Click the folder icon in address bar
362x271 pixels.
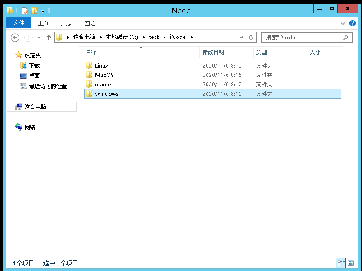click(59, 37)
